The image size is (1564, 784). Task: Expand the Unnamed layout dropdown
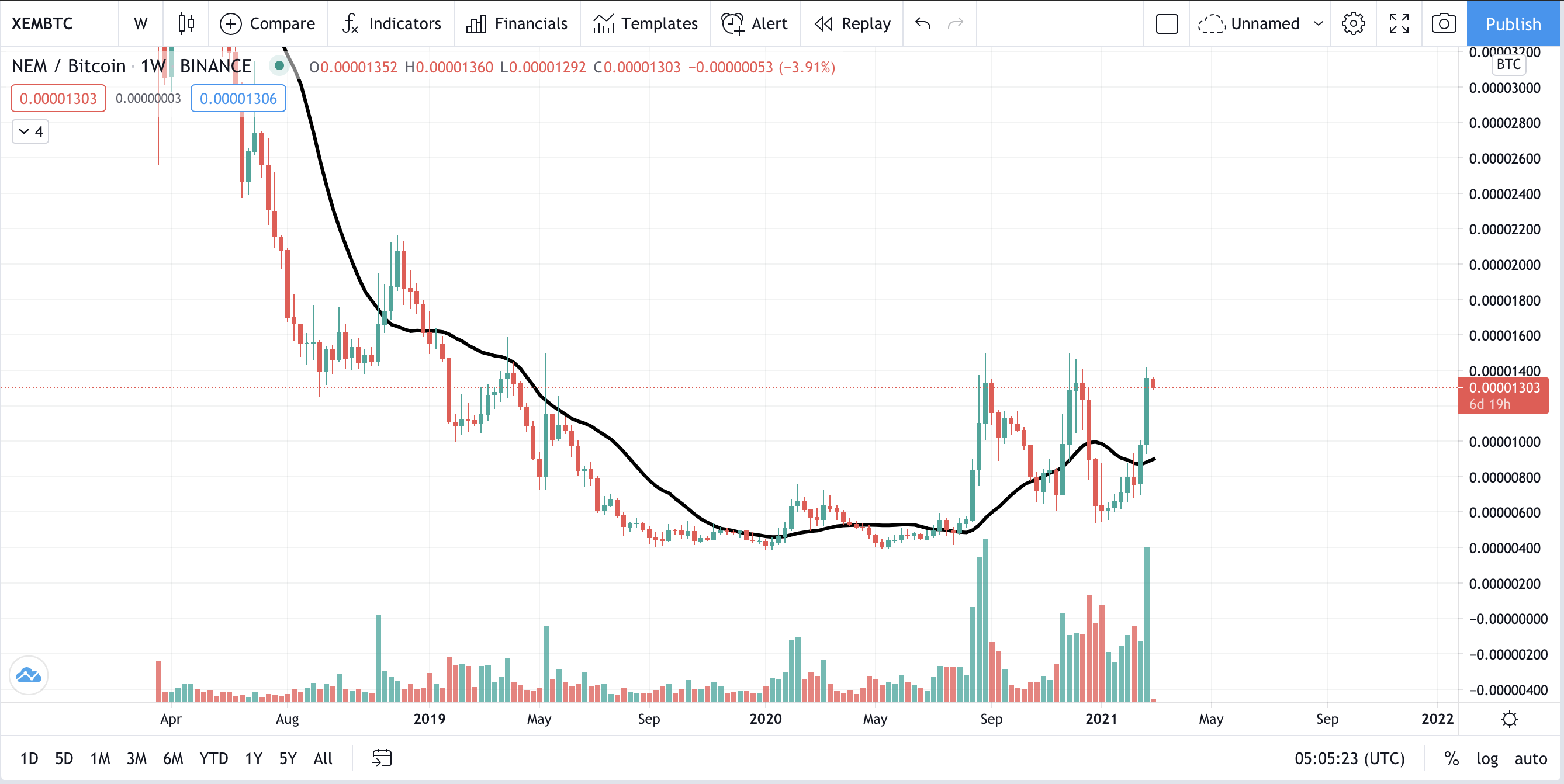(x=1318, y=24)
